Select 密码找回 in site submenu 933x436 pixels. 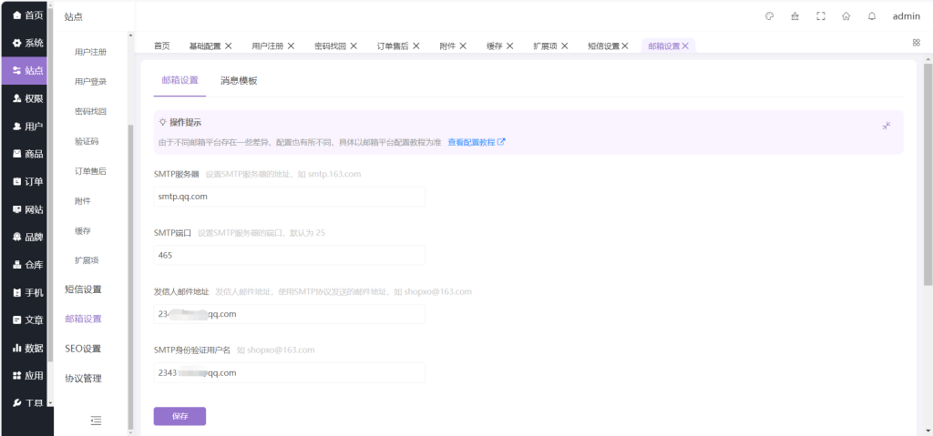[x=91, y=111]
